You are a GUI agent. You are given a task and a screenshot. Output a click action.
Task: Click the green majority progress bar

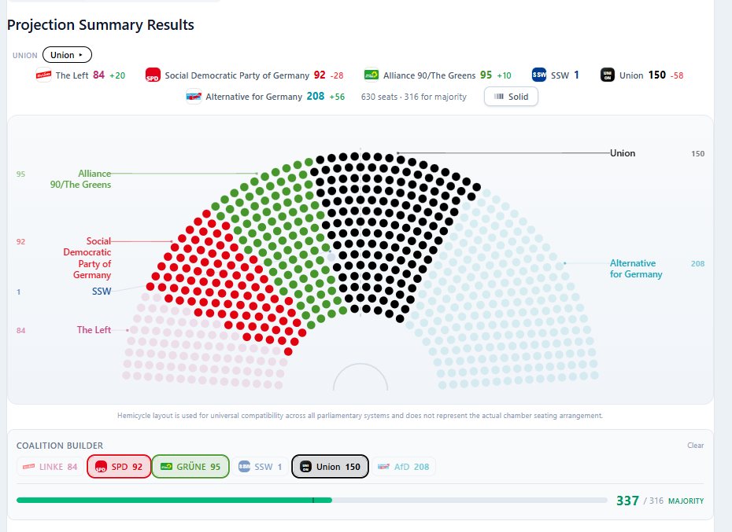coord(174,501)
